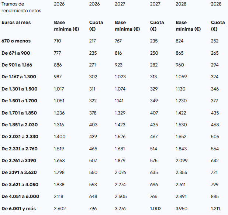Select the 1.211 cuota value

click(x=217, y=208)
